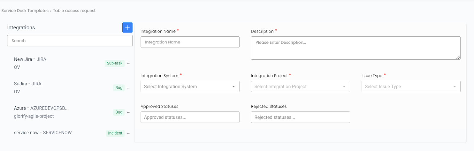Image resolution: width=474 pixels, height=151 pixels.
Task: Open more options for Azure integration
Action: [129, 113]
